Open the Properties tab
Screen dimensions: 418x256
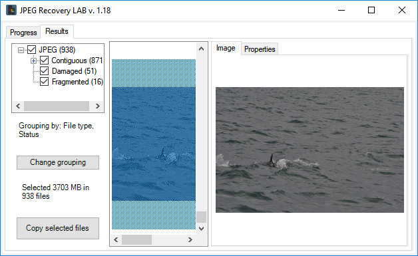[x=260, y=49]
